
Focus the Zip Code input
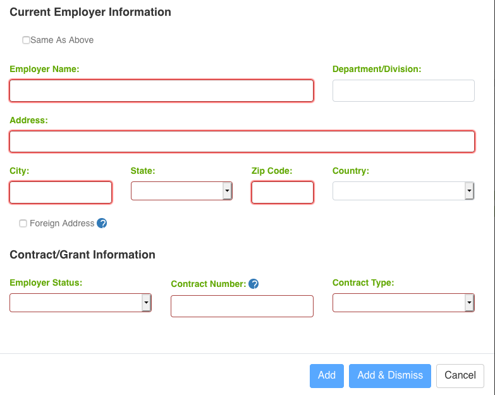pos(282,192)
